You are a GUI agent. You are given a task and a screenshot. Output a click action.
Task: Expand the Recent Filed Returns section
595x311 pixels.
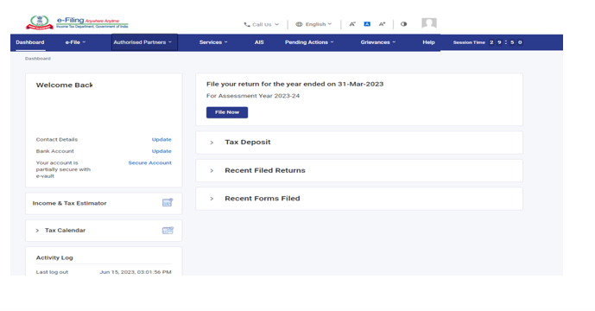pos(359,170)
